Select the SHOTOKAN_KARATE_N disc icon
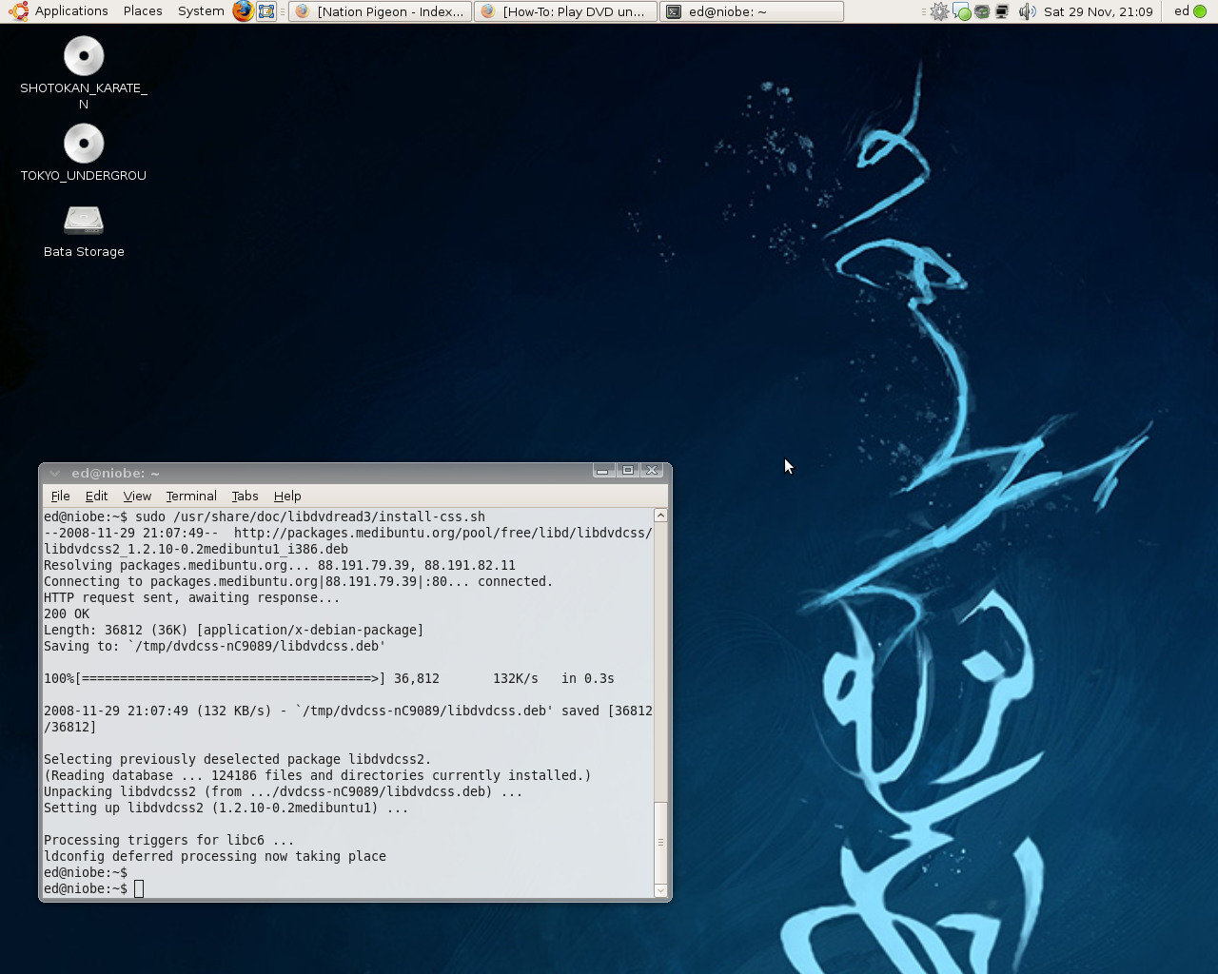Viewport: 1218px width, 974px height. 84,56
